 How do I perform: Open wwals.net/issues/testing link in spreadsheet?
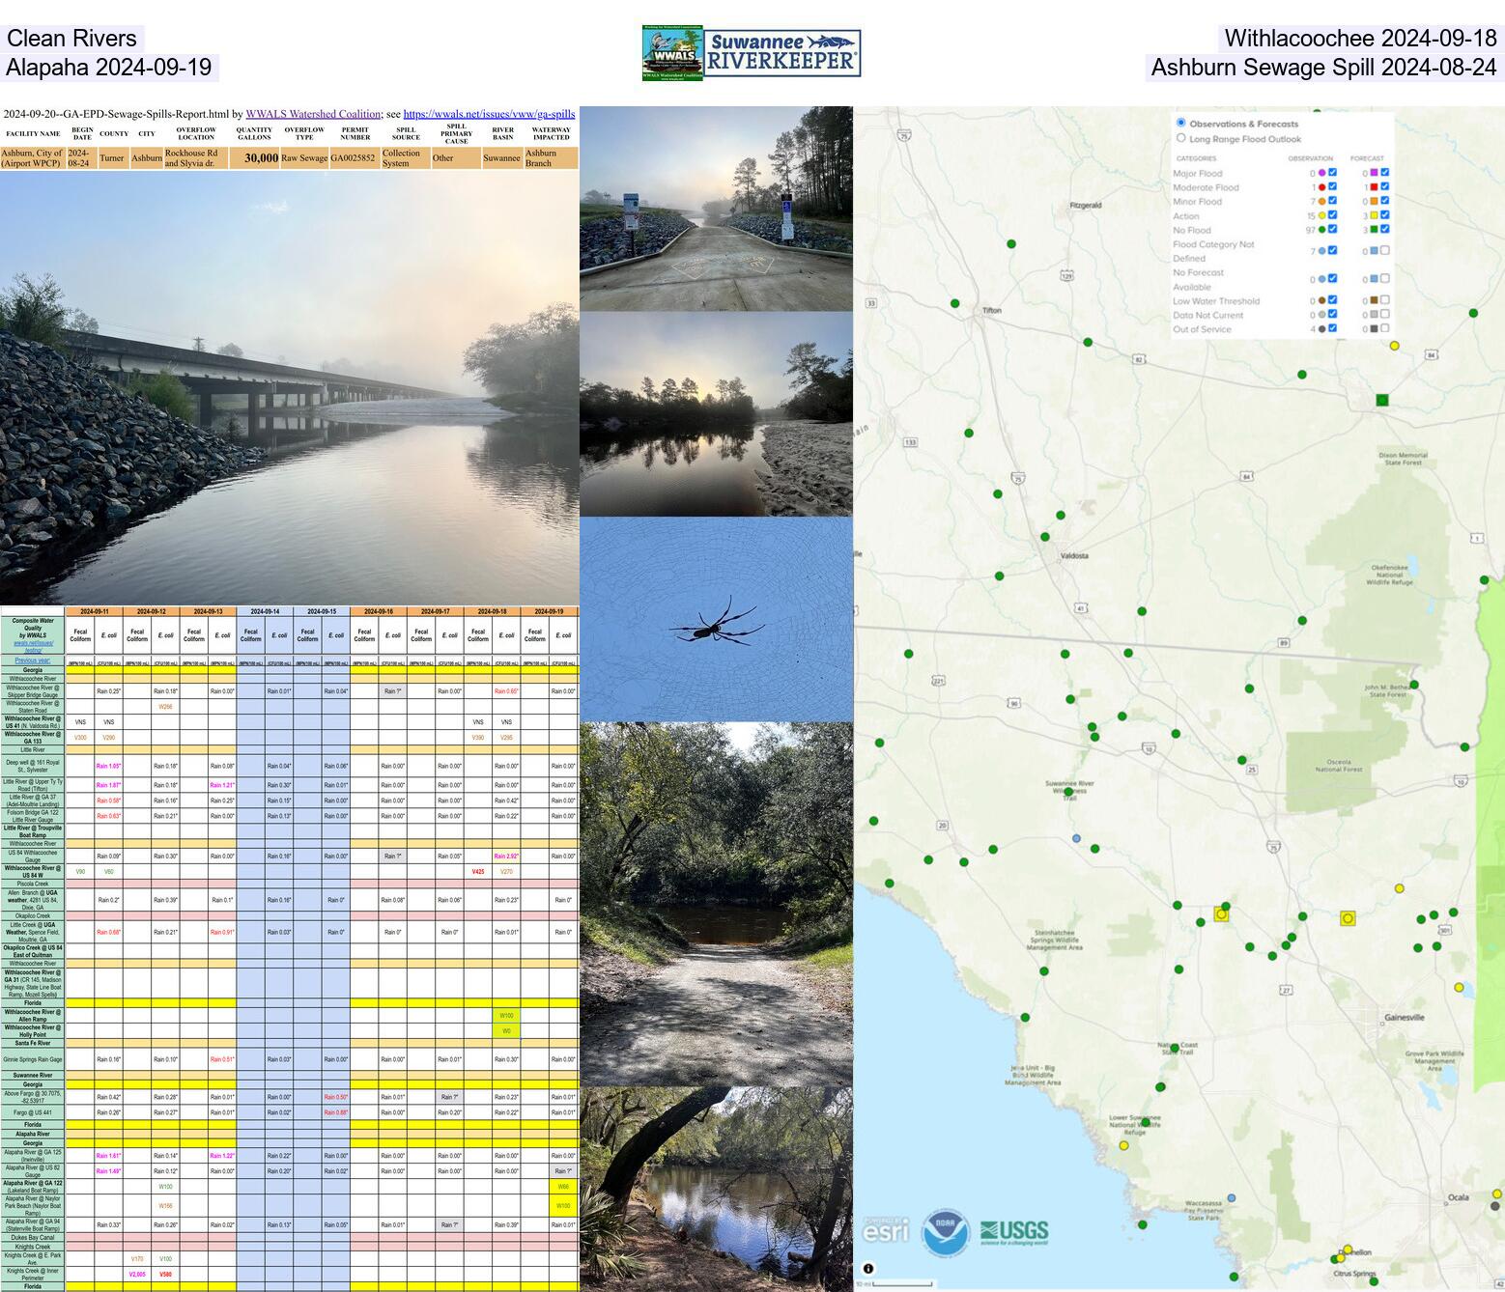pos(33,646)
